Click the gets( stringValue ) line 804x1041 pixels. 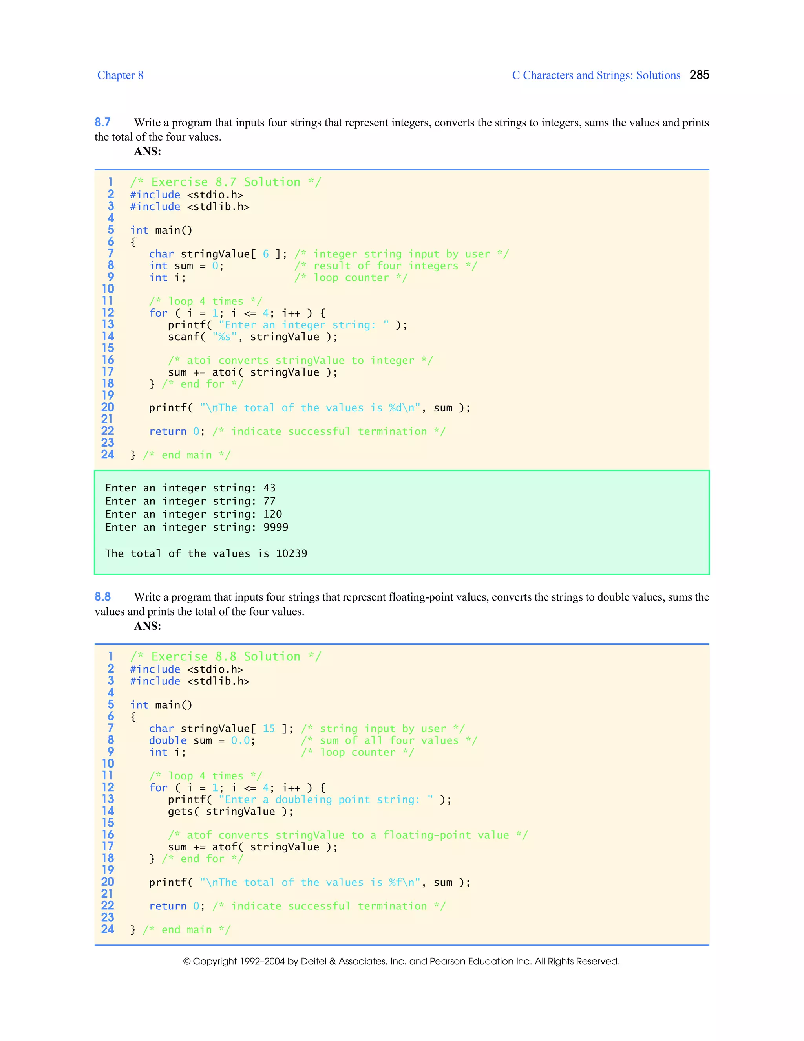click(x=230, y=811)
